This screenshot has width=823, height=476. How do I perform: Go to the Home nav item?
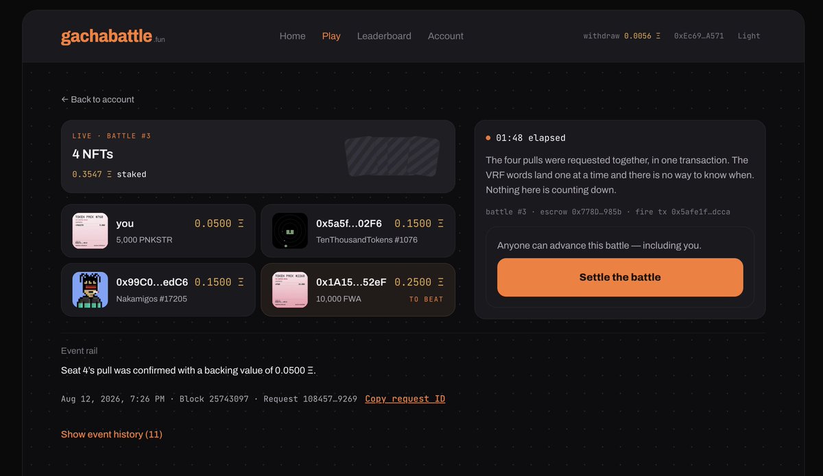point(292,36)
